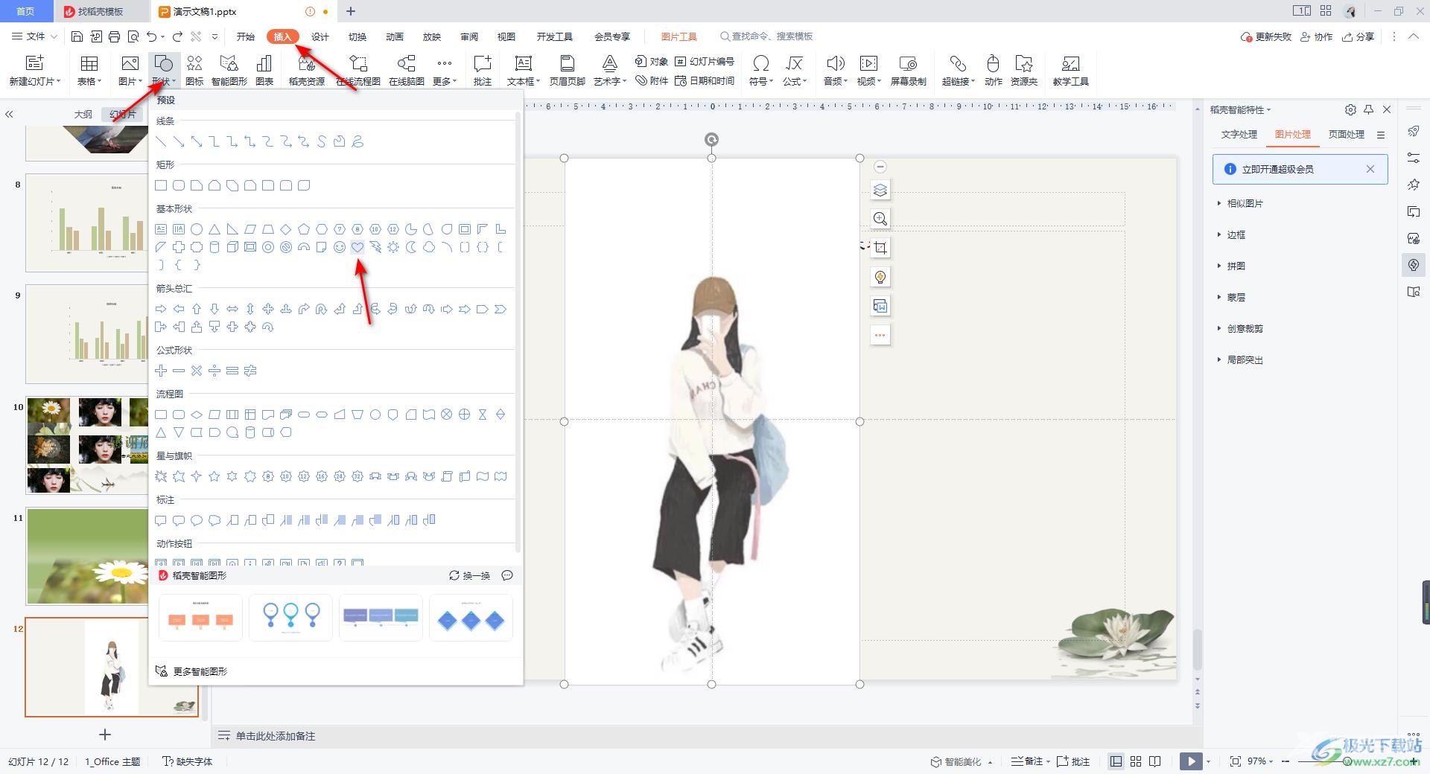The image size is (1430, 774).
Task: Switch to slide sorter view in status bar
Action: (x=1136, y=761)
